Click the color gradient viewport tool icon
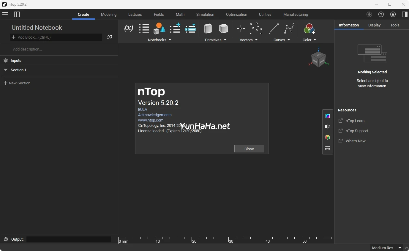The image size is (409, 251). [x=328, y=116]
